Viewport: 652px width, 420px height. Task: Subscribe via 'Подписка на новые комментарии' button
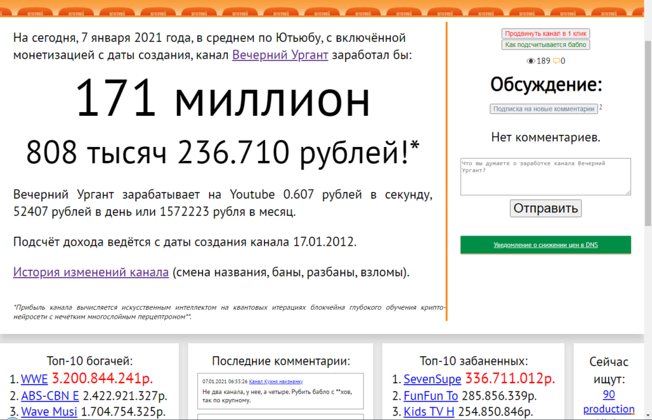coord(544,109)
